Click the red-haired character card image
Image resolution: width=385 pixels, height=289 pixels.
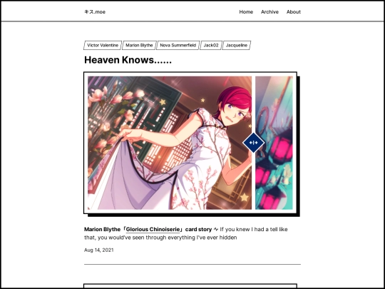[170, 143]
